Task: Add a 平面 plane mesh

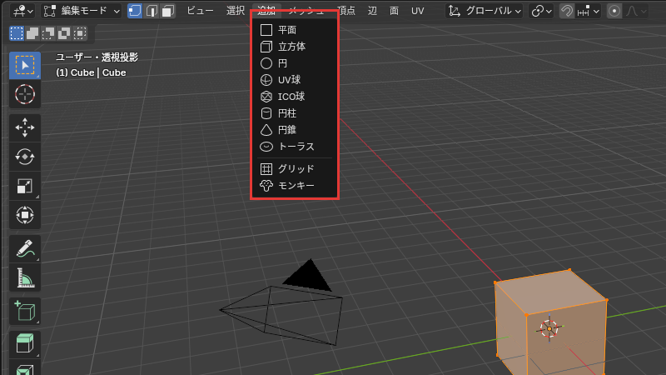Action: [295, 30]
